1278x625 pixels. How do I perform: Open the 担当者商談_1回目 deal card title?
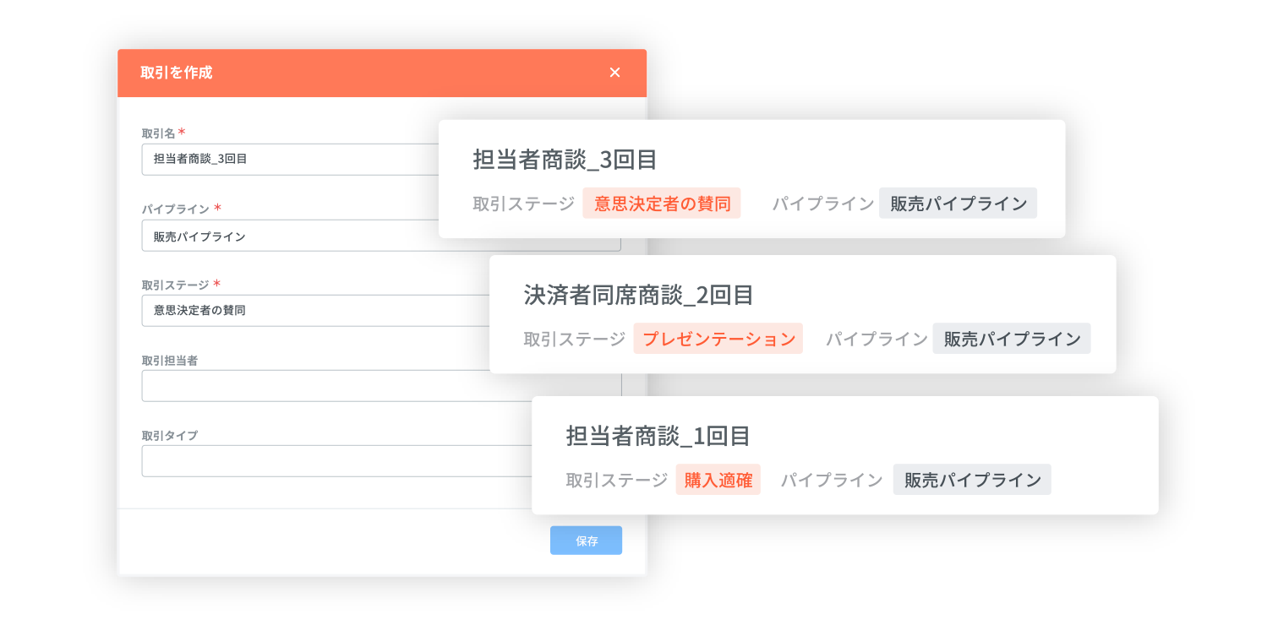click(x=658, y=436)
